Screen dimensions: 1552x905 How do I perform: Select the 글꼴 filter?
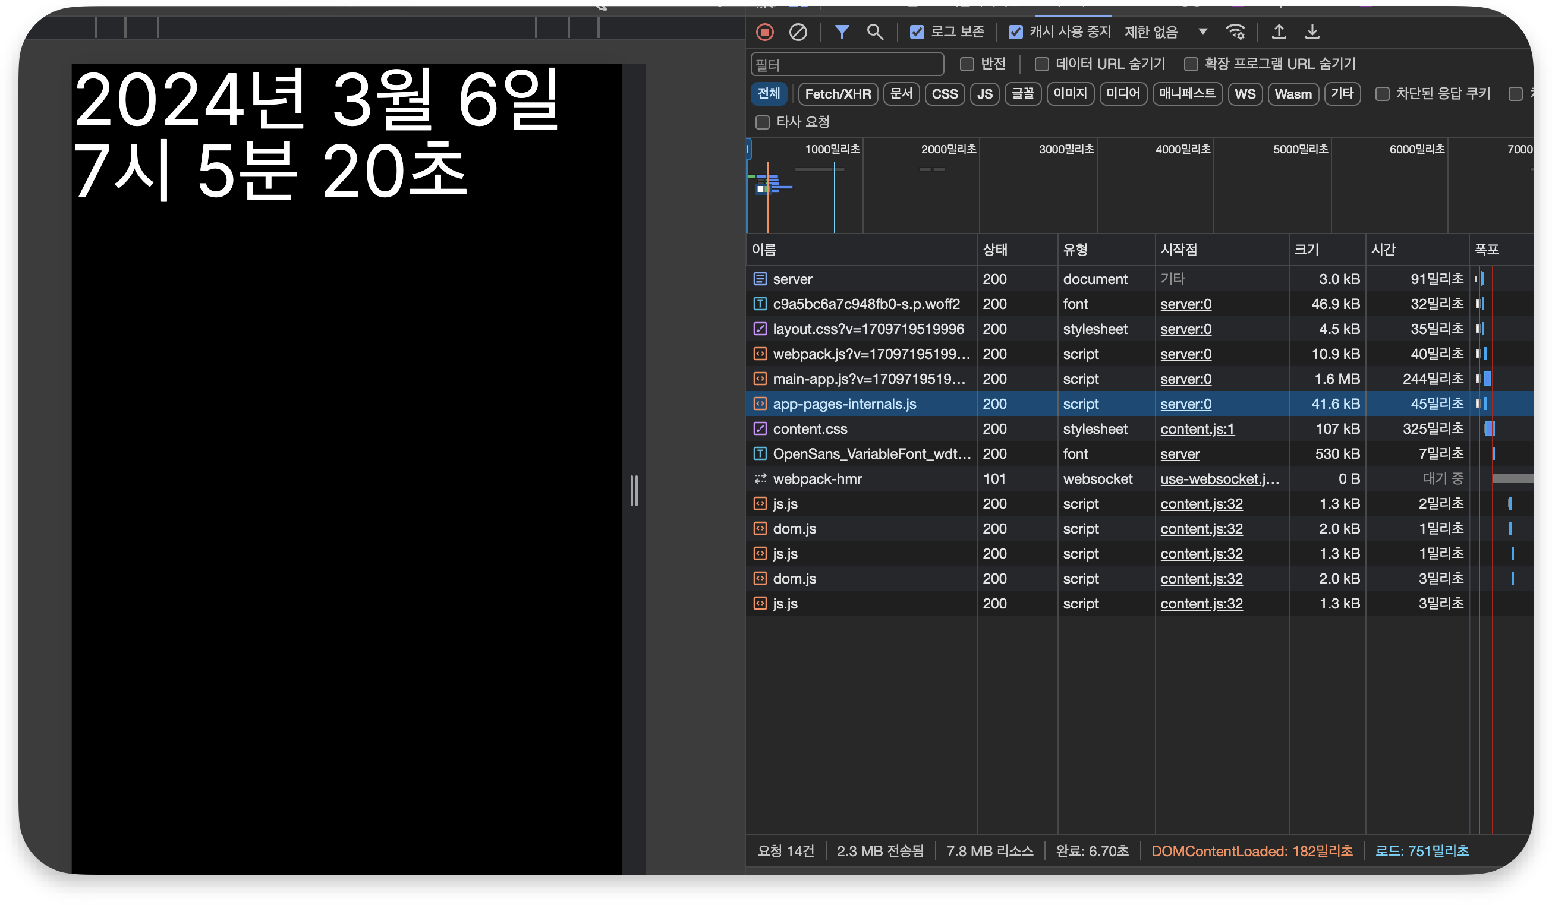[x=1023, y=93]
